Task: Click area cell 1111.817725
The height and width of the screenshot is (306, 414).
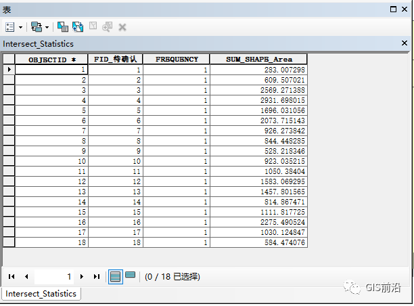Action: (x=258, y=212)
